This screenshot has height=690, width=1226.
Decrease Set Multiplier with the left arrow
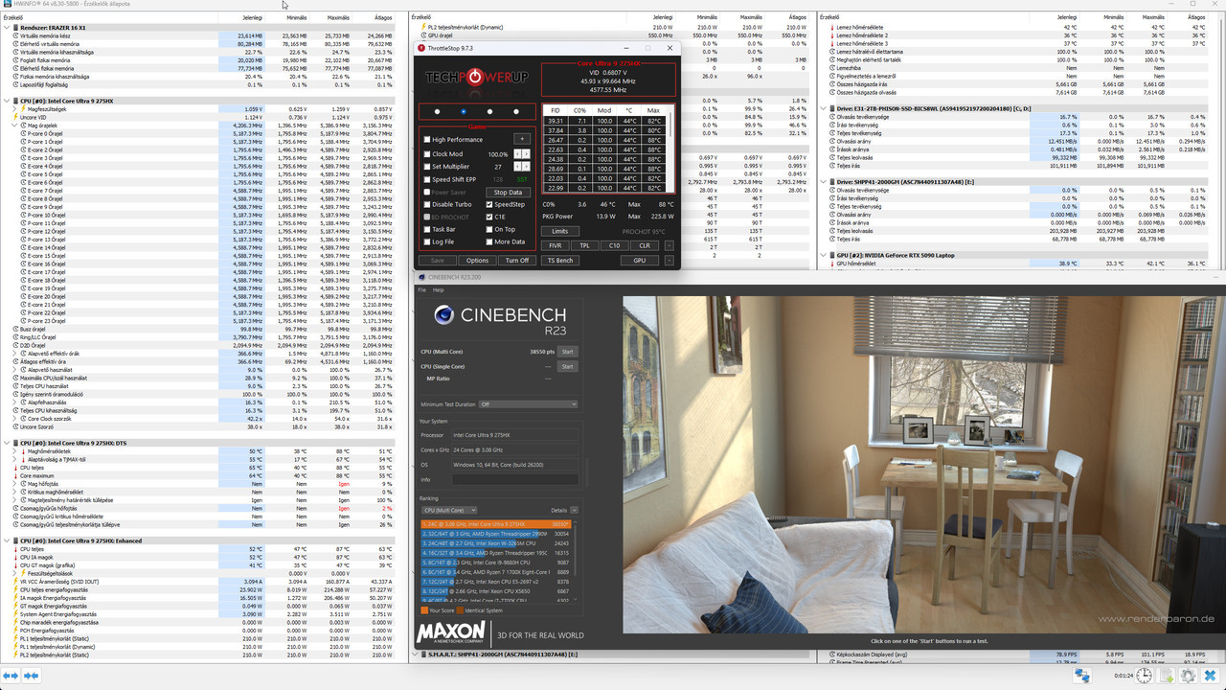518,167
